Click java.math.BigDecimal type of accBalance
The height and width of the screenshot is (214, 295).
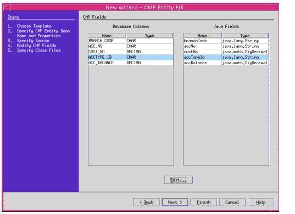[245, 63]
